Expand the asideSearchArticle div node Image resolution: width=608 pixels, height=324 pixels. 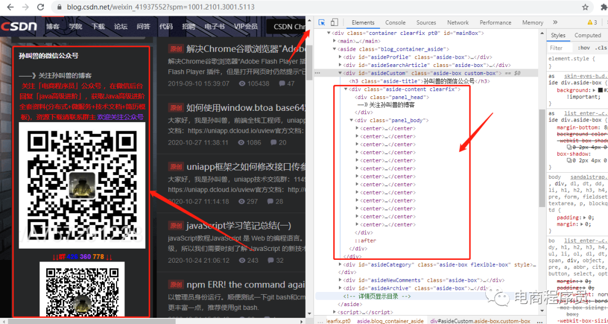341,65
